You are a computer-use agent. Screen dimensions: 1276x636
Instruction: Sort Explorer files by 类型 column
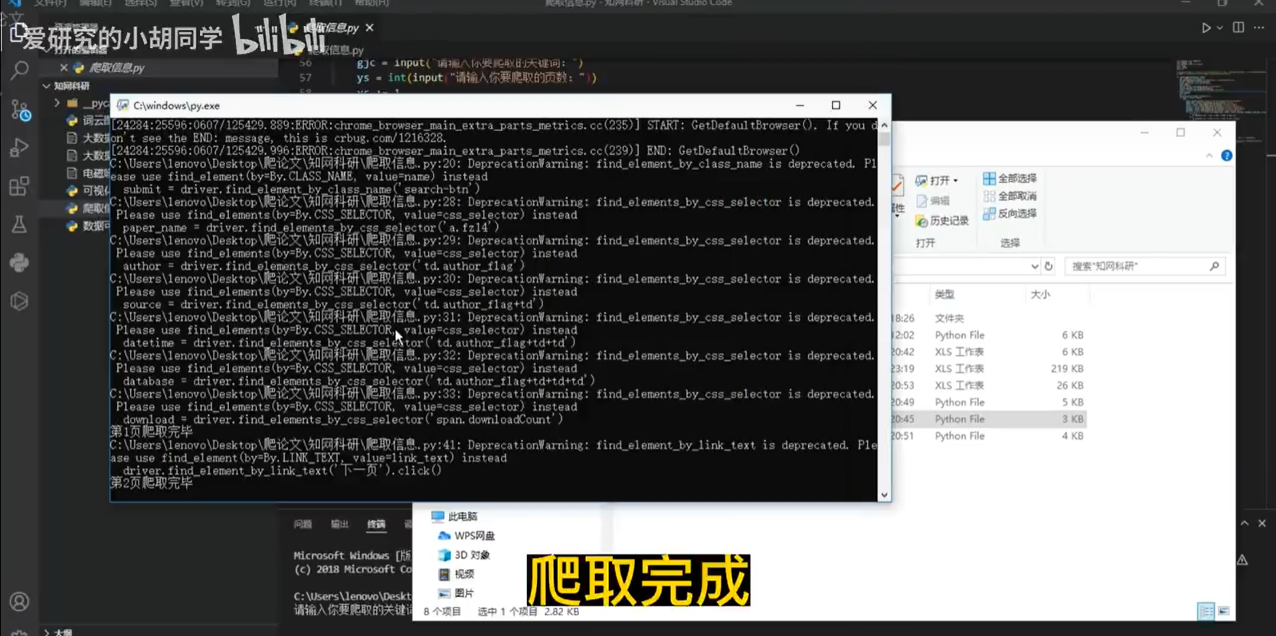(944, 294)
